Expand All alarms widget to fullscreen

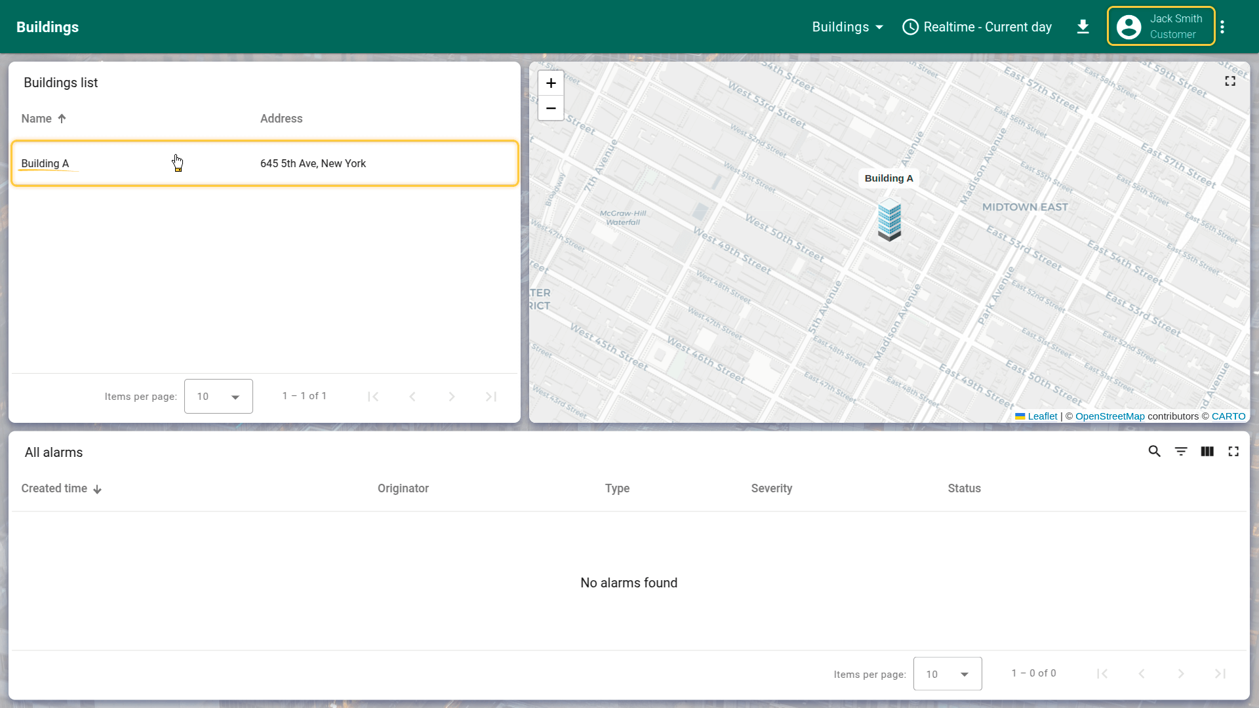pyautogui.click(x=1233, y=452)
